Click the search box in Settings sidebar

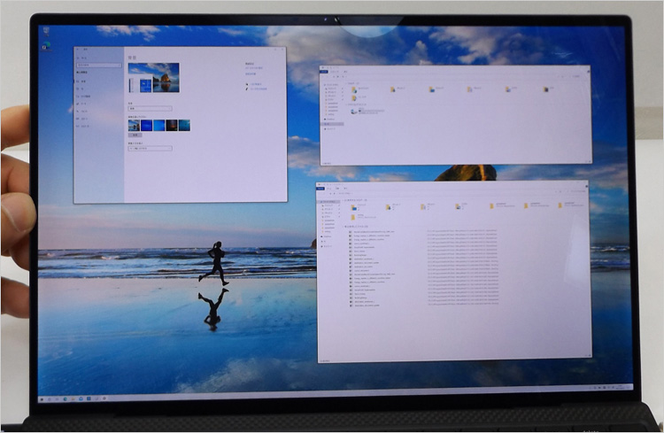coord(99,66)
